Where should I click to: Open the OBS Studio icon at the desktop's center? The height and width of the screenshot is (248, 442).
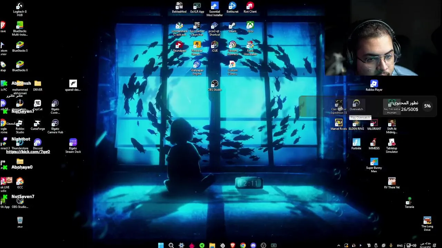(214, 86)
